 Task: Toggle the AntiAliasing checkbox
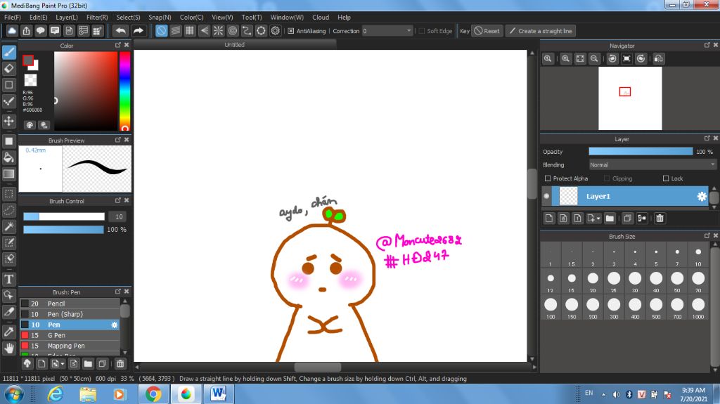[290, 31]
